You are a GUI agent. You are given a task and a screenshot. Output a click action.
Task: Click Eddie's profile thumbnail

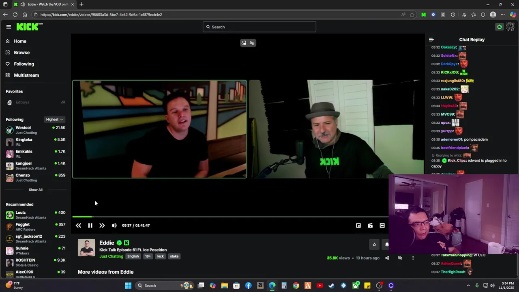coord(86,248)
